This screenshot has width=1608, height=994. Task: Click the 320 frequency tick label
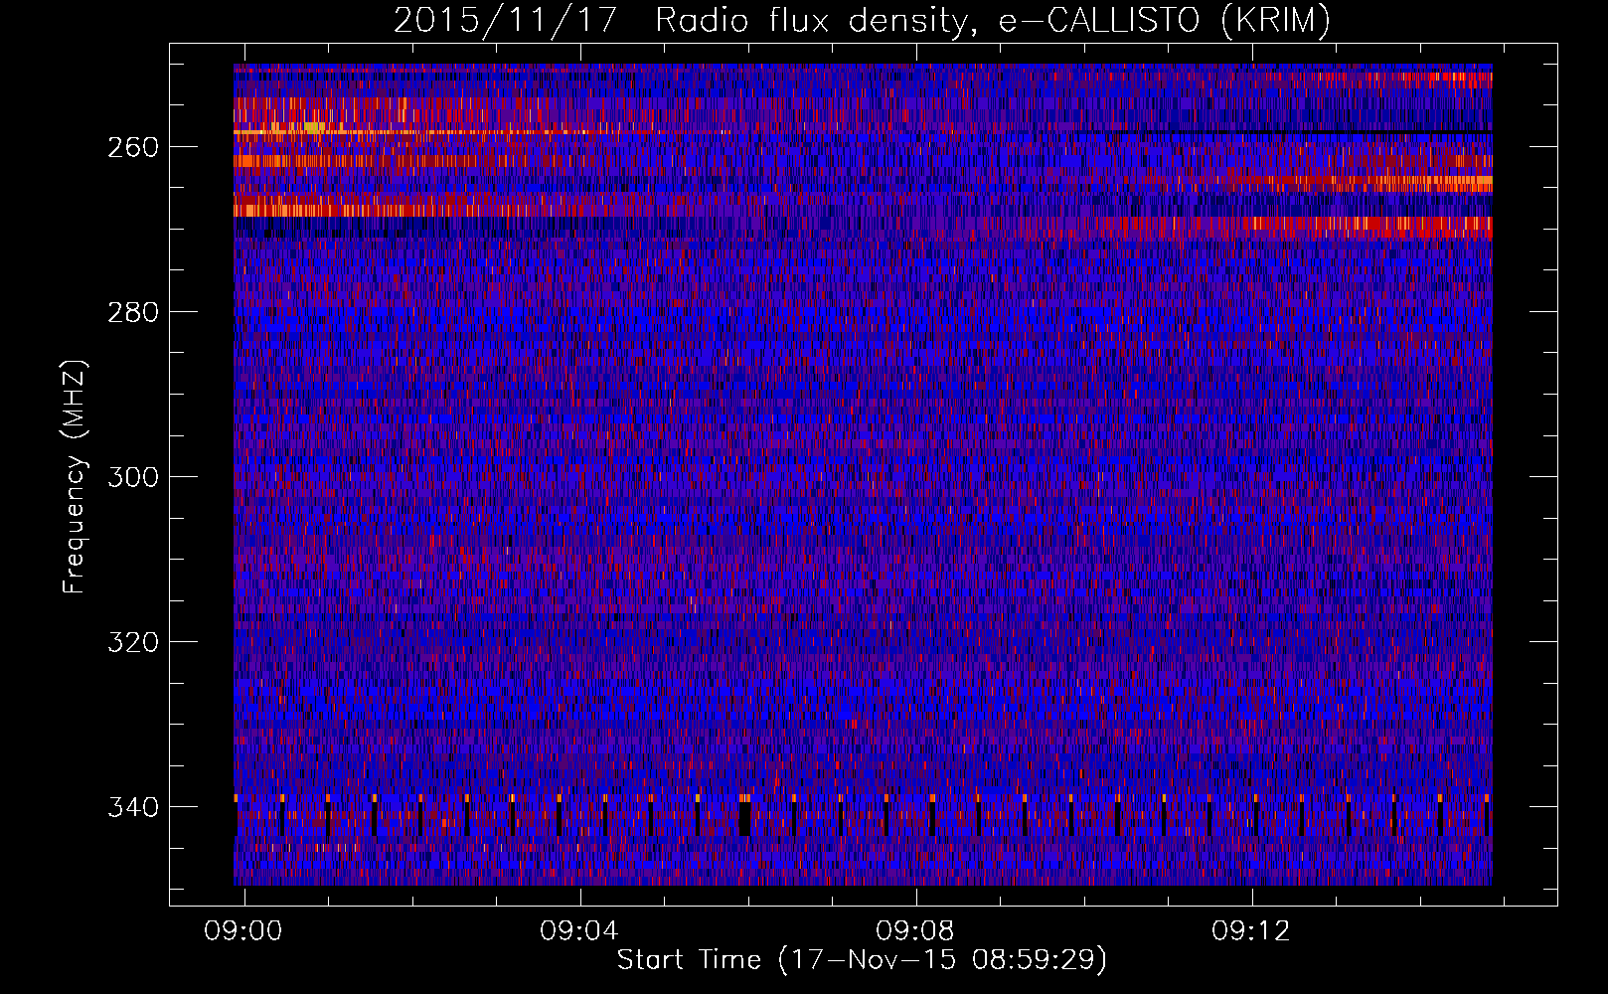132,642
